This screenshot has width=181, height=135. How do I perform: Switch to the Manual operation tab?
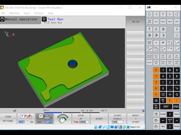coord(20,20)
